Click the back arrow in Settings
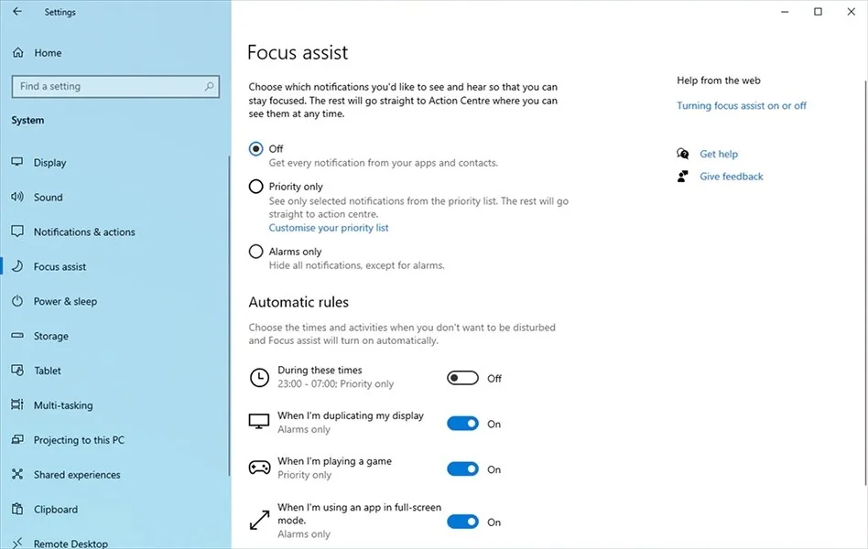Screen dimensions: 868x549 [x=16, y=12]
